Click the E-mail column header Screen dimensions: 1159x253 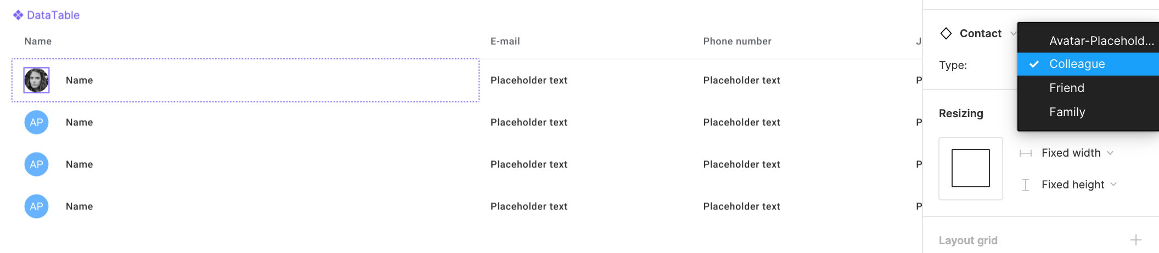(505, 41)
